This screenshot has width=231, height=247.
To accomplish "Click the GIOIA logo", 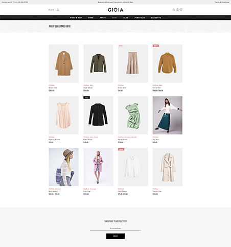I will (x=115, y=10).
